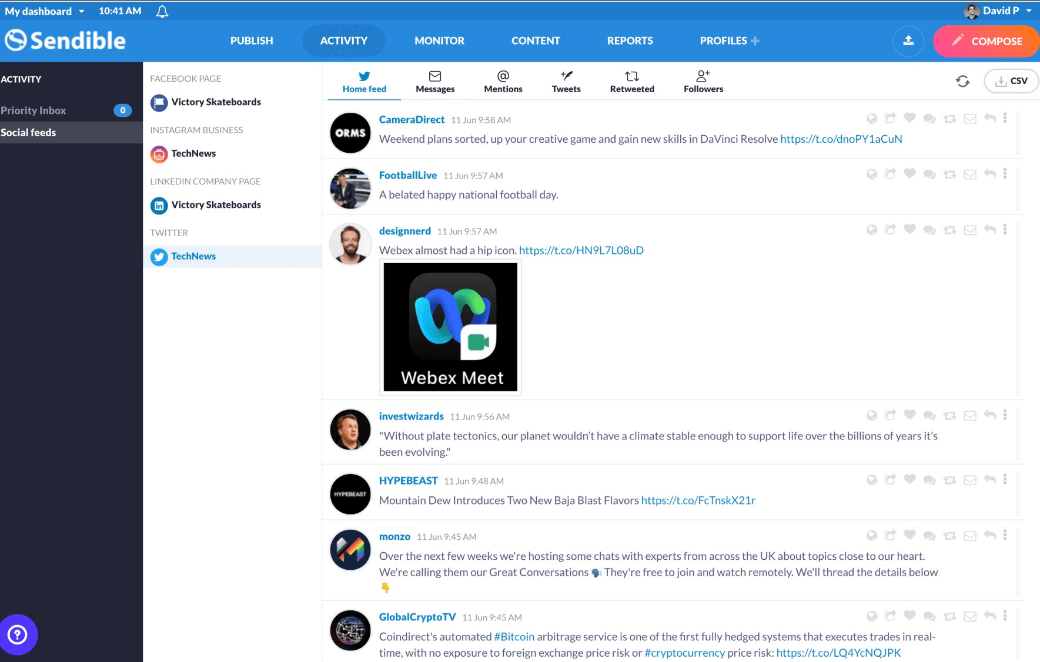This screenshot has height=662, width=1040.
Task: Open the Mentions tab
Action: pos(503,82)
